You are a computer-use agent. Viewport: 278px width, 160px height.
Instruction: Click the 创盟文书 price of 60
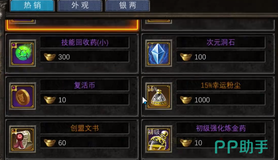coord(62,143)
